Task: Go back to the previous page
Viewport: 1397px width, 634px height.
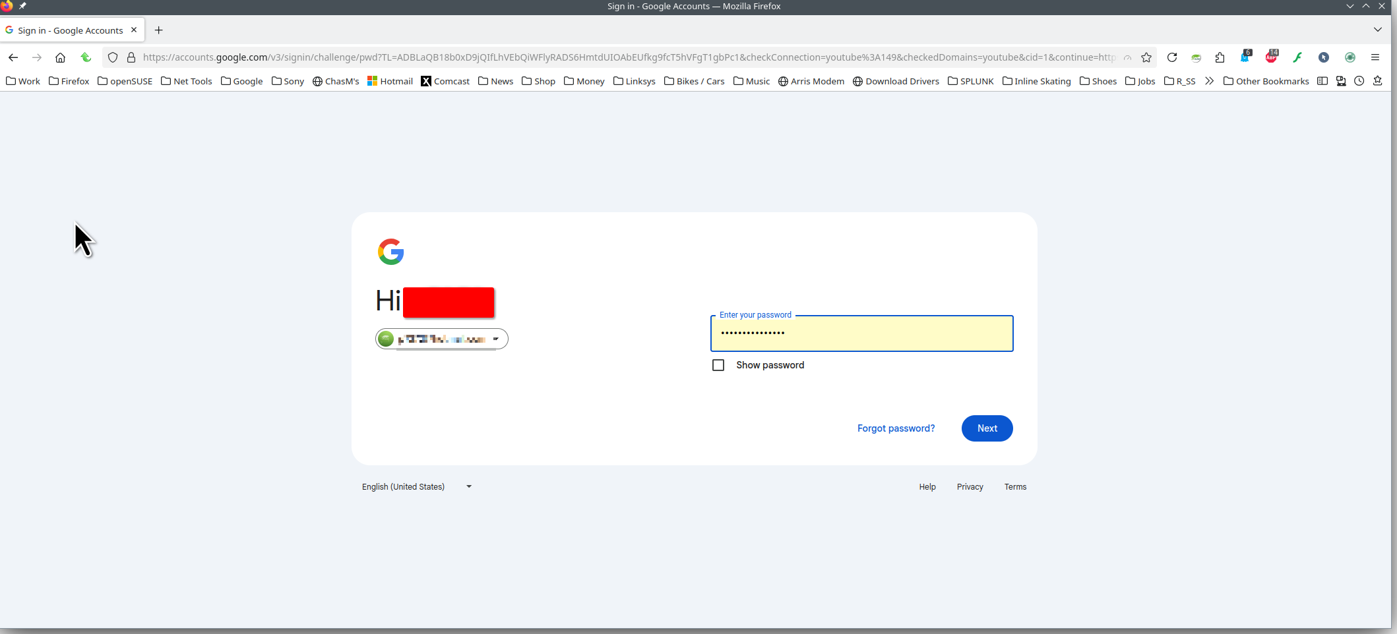Action: (13, 57)
